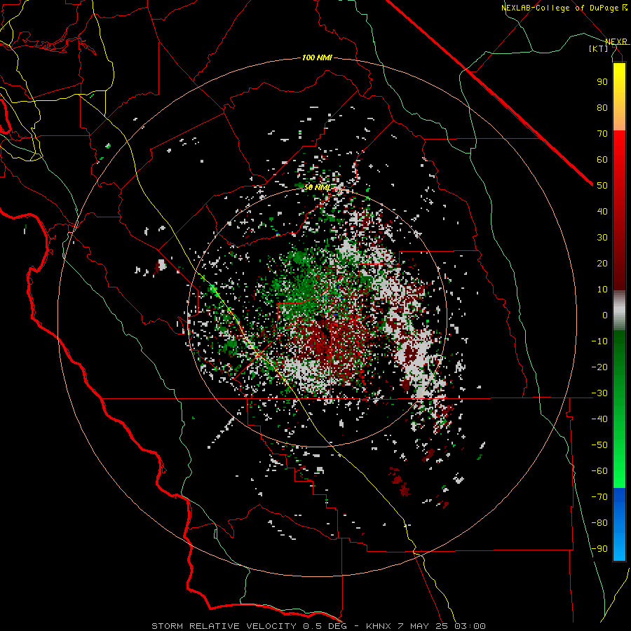Click the 60 value on velocity scale
The height and width of the screenshot is (631, 631).
602,159
